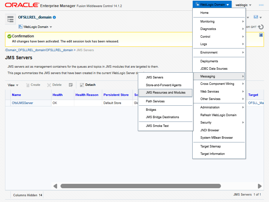Click the Detach table button
Screen dimensions: 269x202
(x=88, y=85)
